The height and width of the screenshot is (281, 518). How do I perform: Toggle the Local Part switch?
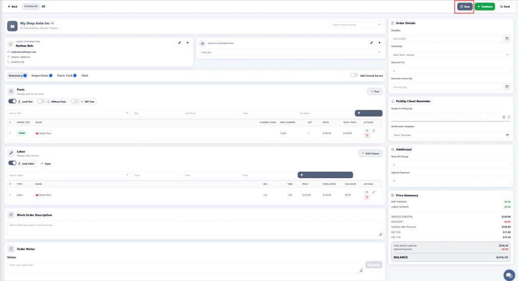click(x=13, y=101)
